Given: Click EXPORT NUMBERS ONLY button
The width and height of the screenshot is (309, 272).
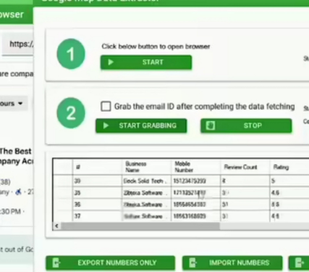Looking at the screenshot, I should pyautogui.click(x=111, y=263).
